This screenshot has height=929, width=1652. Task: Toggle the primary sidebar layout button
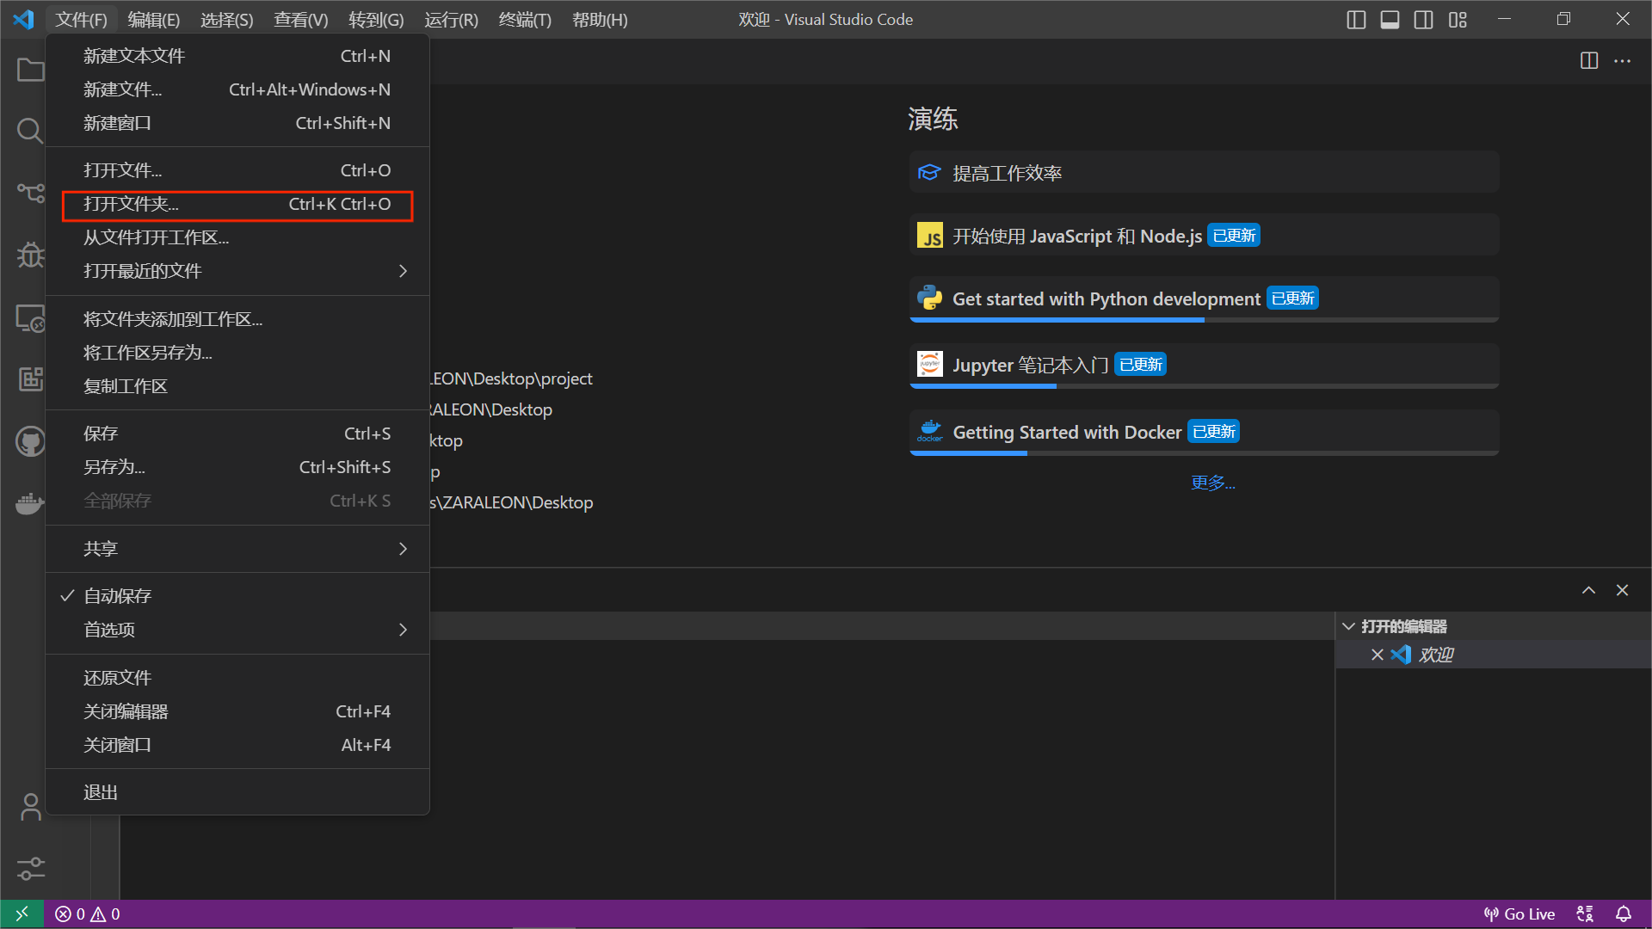tap(1356, 20)
